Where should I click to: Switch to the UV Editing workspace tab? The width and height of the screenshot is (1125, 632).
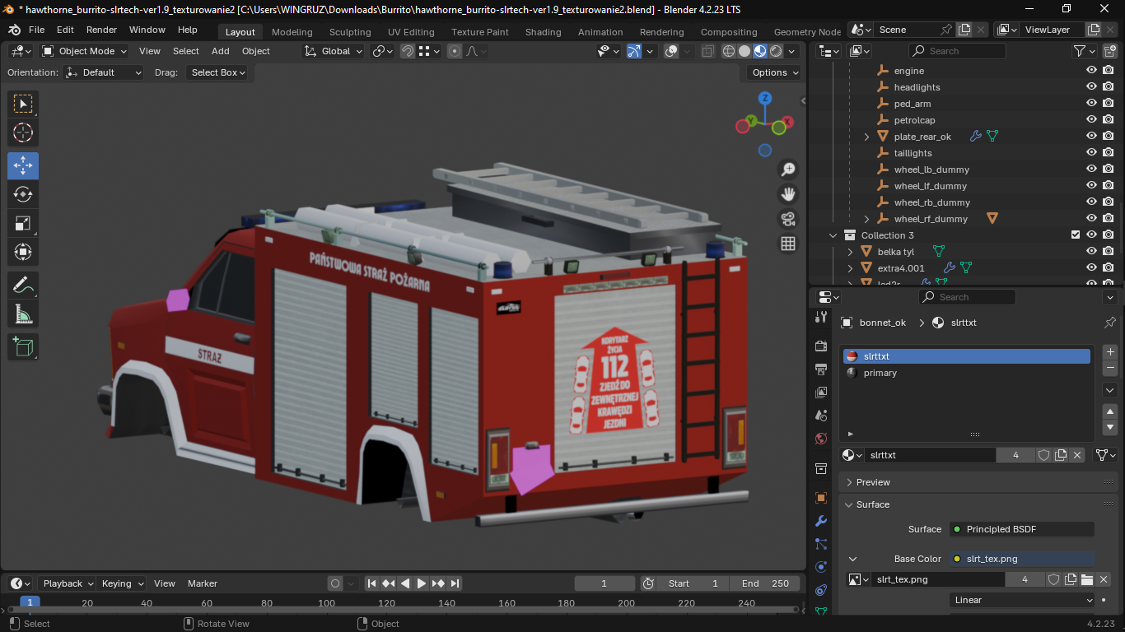click(x=411, y=32)
